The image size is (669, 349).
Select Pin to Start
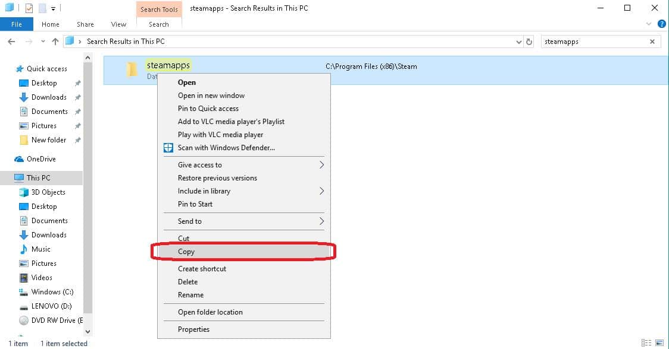(244, 204)
